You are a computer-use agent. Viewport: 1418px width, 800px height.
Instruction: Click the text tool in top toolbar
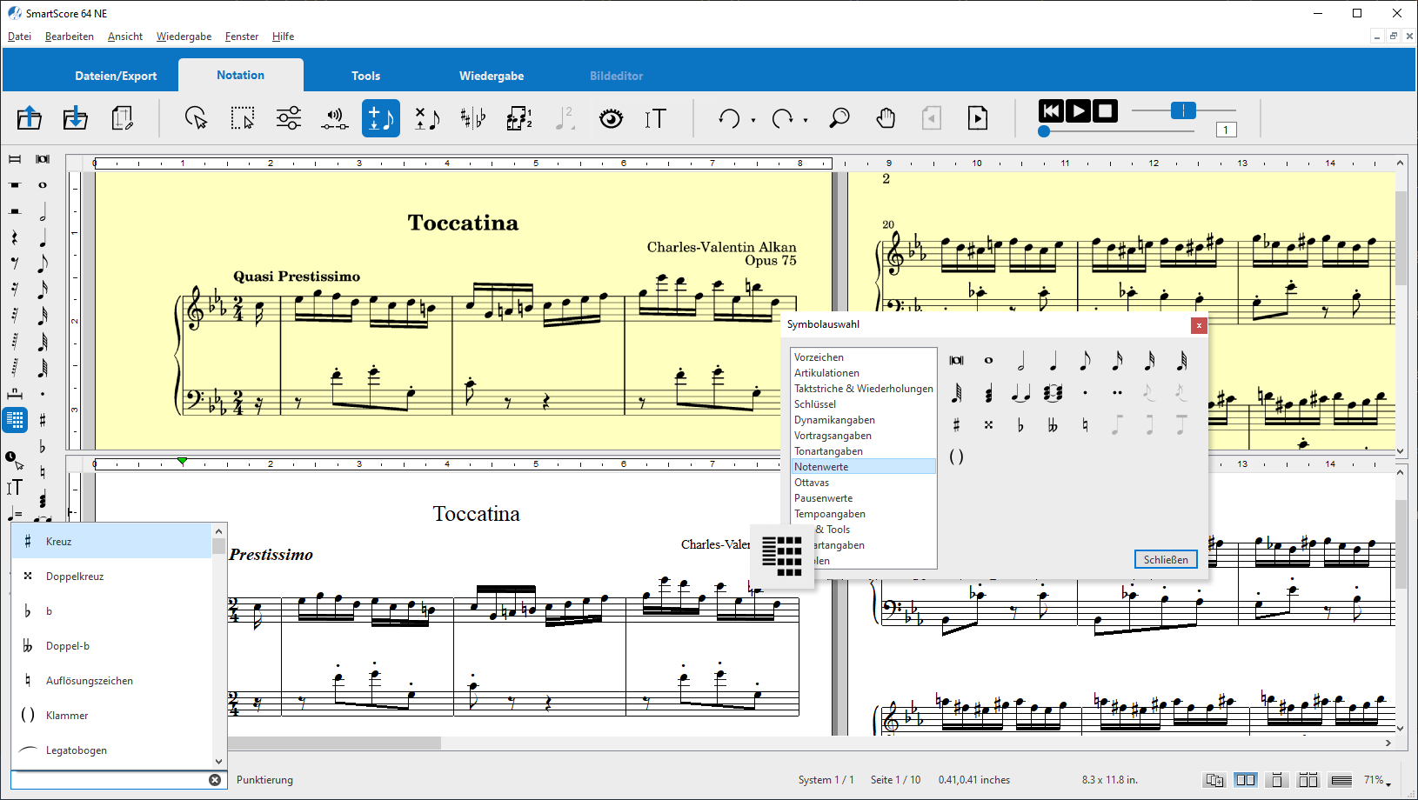655,118
